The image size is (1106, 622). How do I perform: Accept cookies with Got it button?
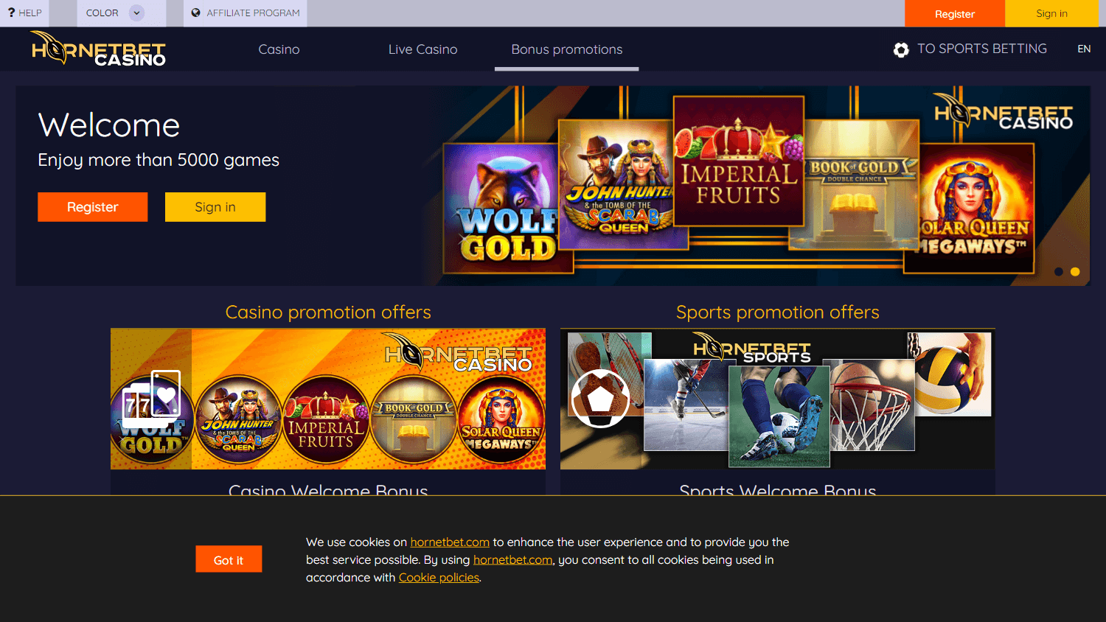(x=229, y=559)
